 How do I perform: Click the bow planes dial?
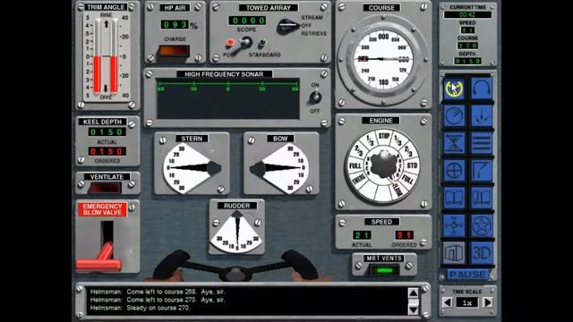[x=280, y=168]
